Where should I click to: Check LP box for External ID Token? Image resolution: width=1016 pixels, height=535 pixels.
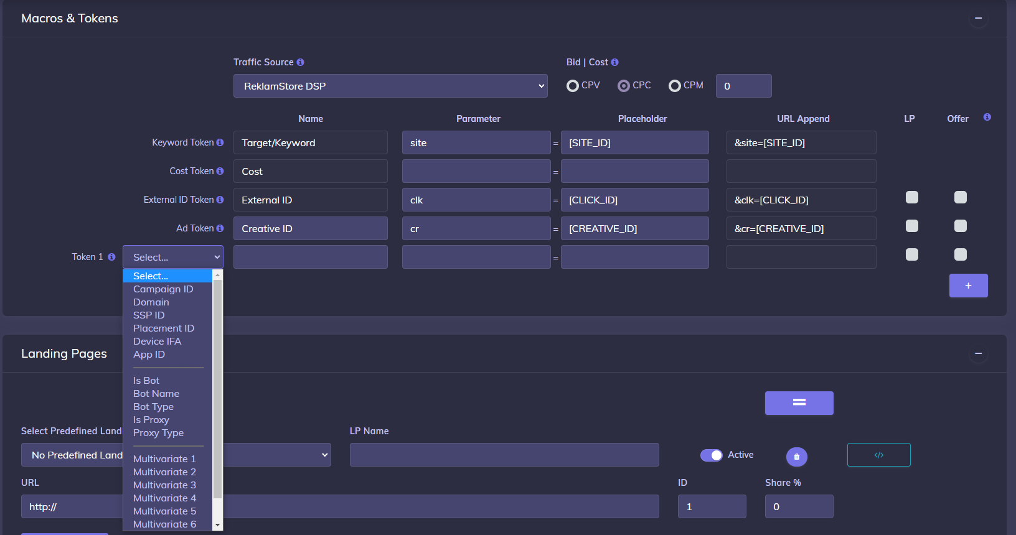coord(911,197)
